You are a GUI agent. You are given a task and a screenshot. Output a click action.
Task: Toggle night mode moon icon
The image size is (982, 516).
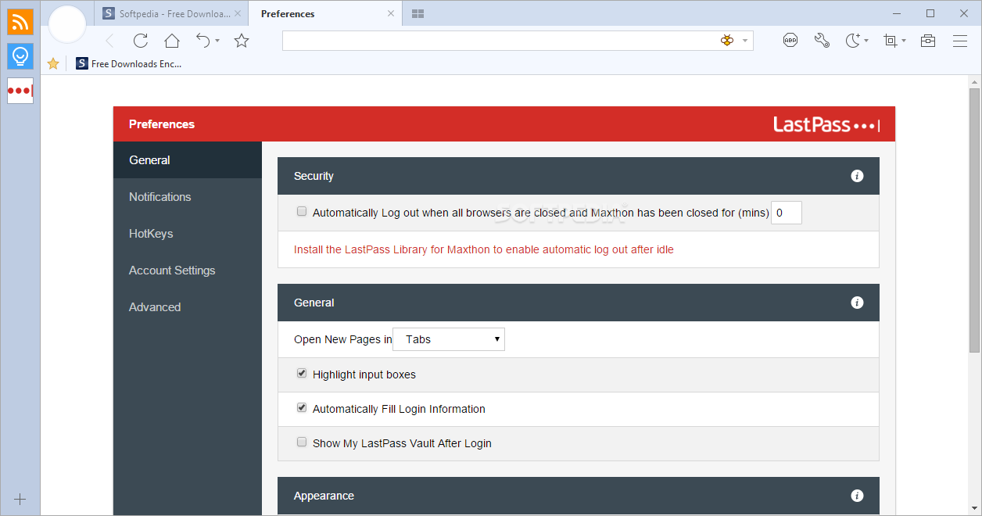click(852, 41)
